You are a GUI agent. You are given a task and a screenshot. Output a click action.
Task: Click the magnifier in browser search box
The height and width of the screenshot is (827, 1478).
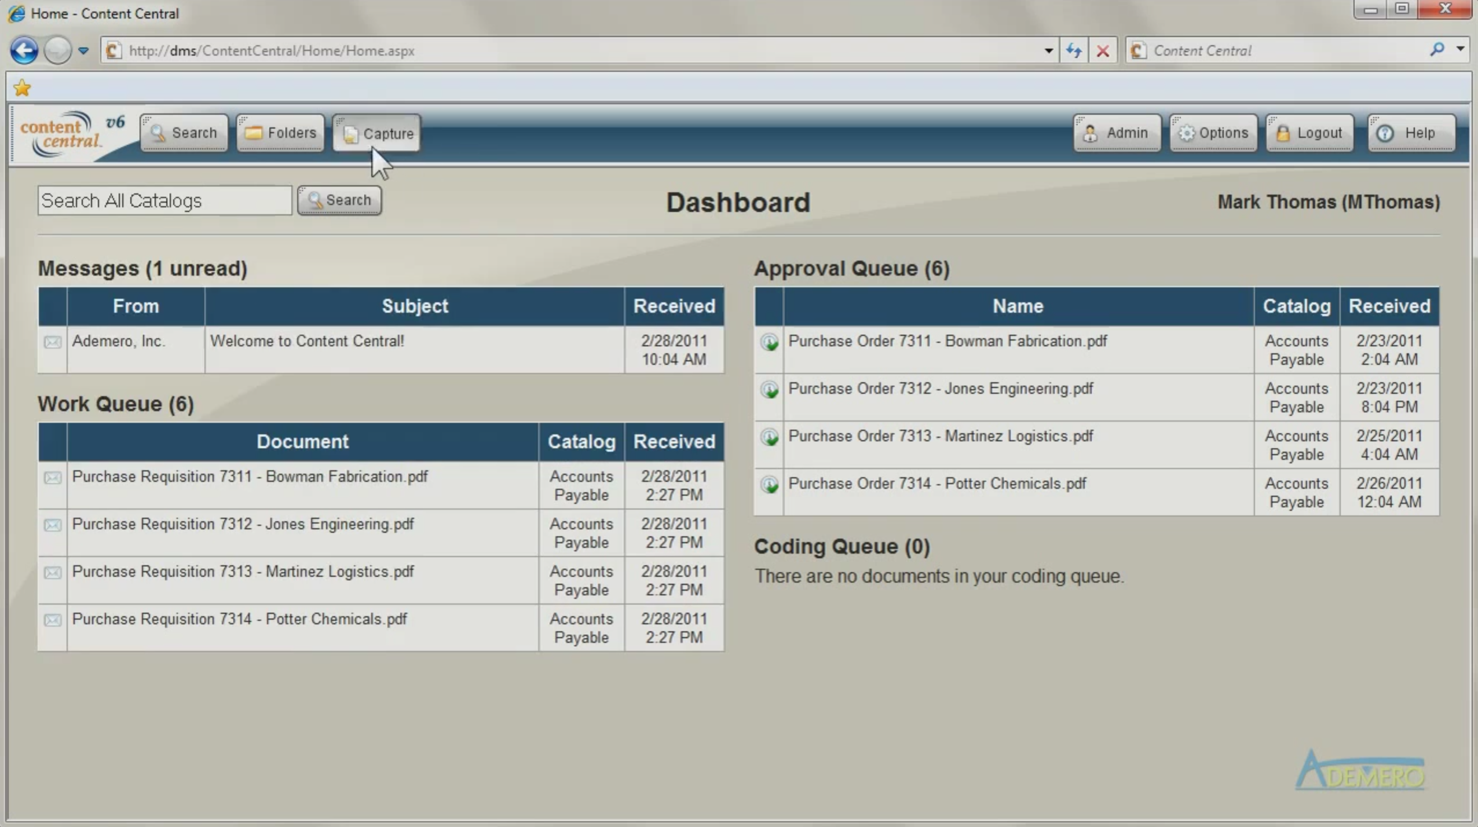1437,50
